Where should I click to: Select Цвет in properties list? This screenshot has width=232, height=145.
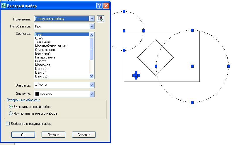tap(62, 34)
